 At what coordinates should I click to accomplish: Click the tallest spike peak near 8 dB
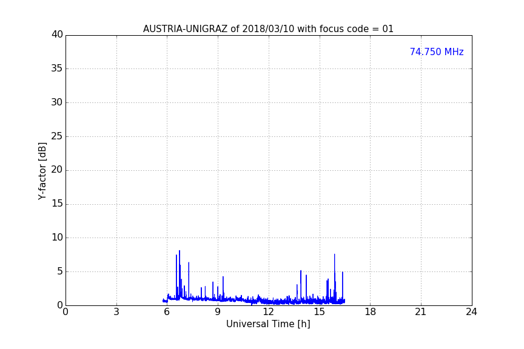[180, 251]
